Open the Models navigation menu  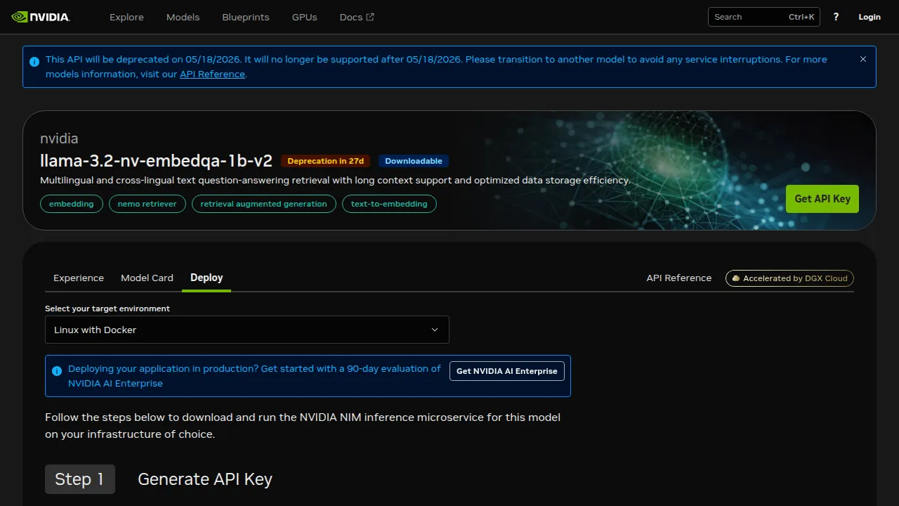[183, 17]
